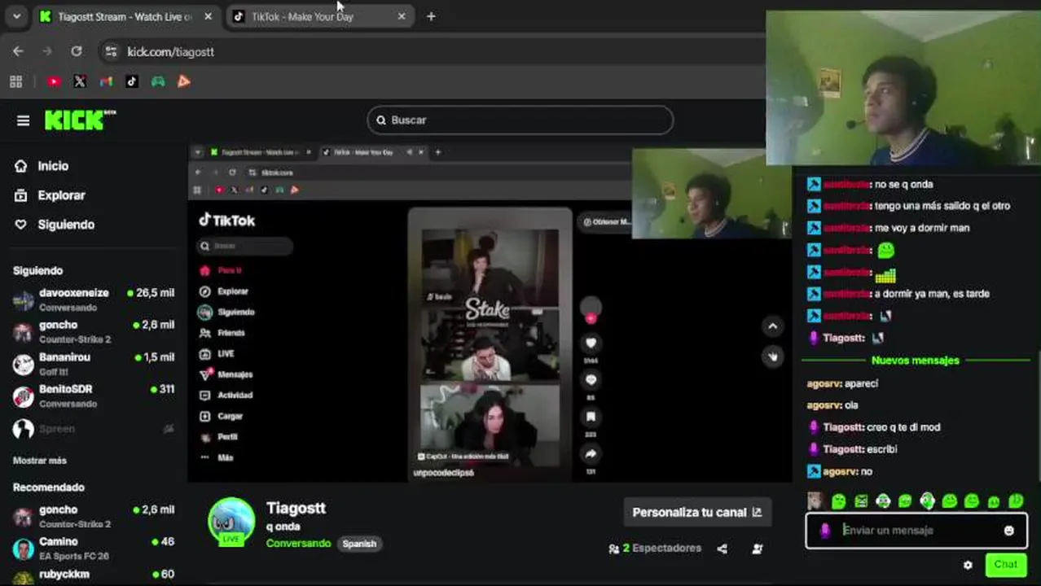Open the tab search chevron in Chrome
Screen dimensions: 1041x586
tap(16, 16)
